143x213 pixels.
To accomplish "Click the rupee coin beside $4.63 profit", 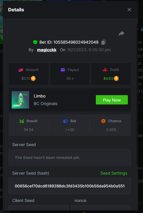I will click(x=116, y=79).
